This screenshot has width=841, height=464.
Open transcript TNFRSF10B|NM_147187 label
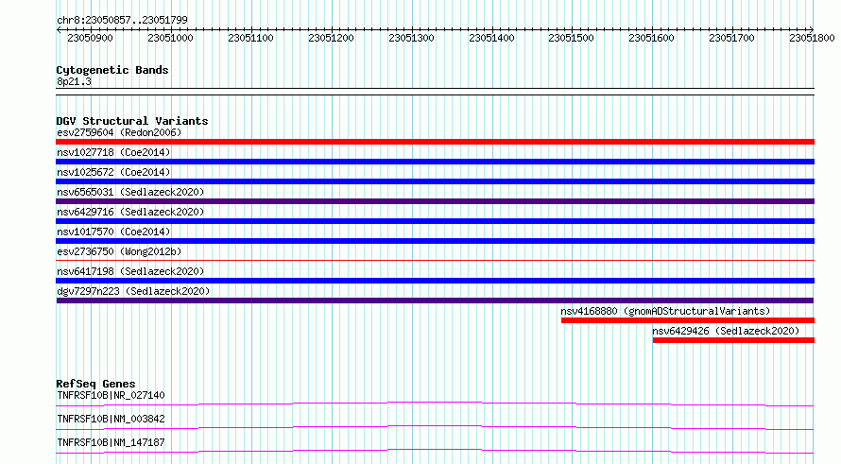(x=111, y=442)
